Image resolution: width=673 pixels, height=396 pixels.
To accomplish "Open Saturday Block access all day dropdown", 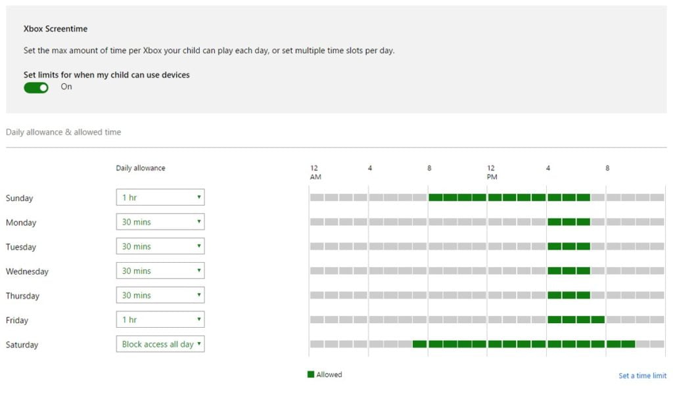I will (160, 344).
